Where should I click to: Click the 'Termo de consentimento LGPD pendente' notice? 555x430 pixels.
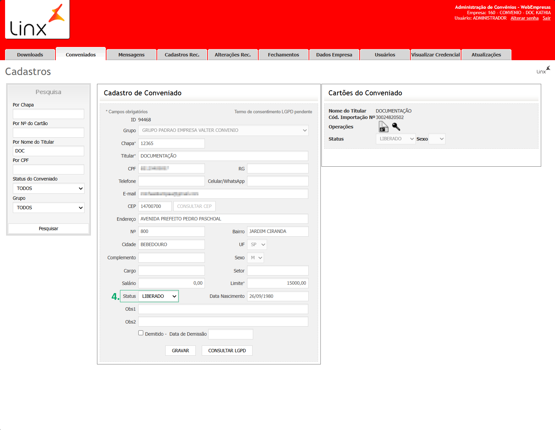273,112
